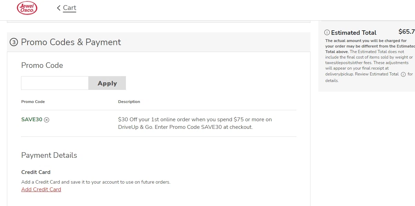
Task: Click the Description column header
Action: pos(129,102)
